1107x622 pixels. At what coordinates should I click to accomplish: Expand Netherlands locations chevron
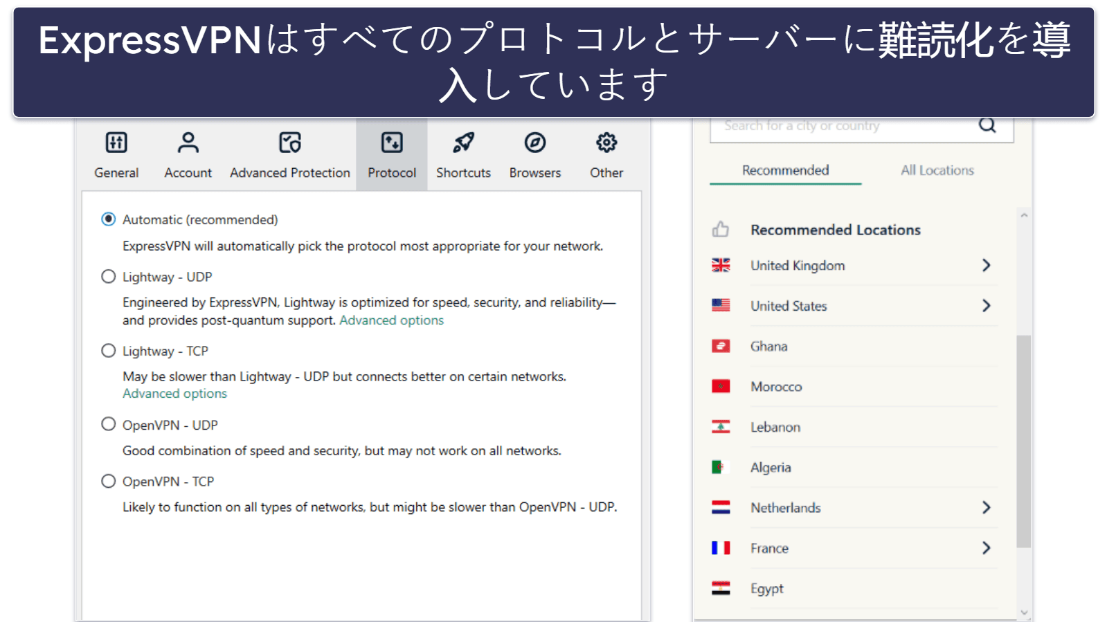tap(987, 507)
